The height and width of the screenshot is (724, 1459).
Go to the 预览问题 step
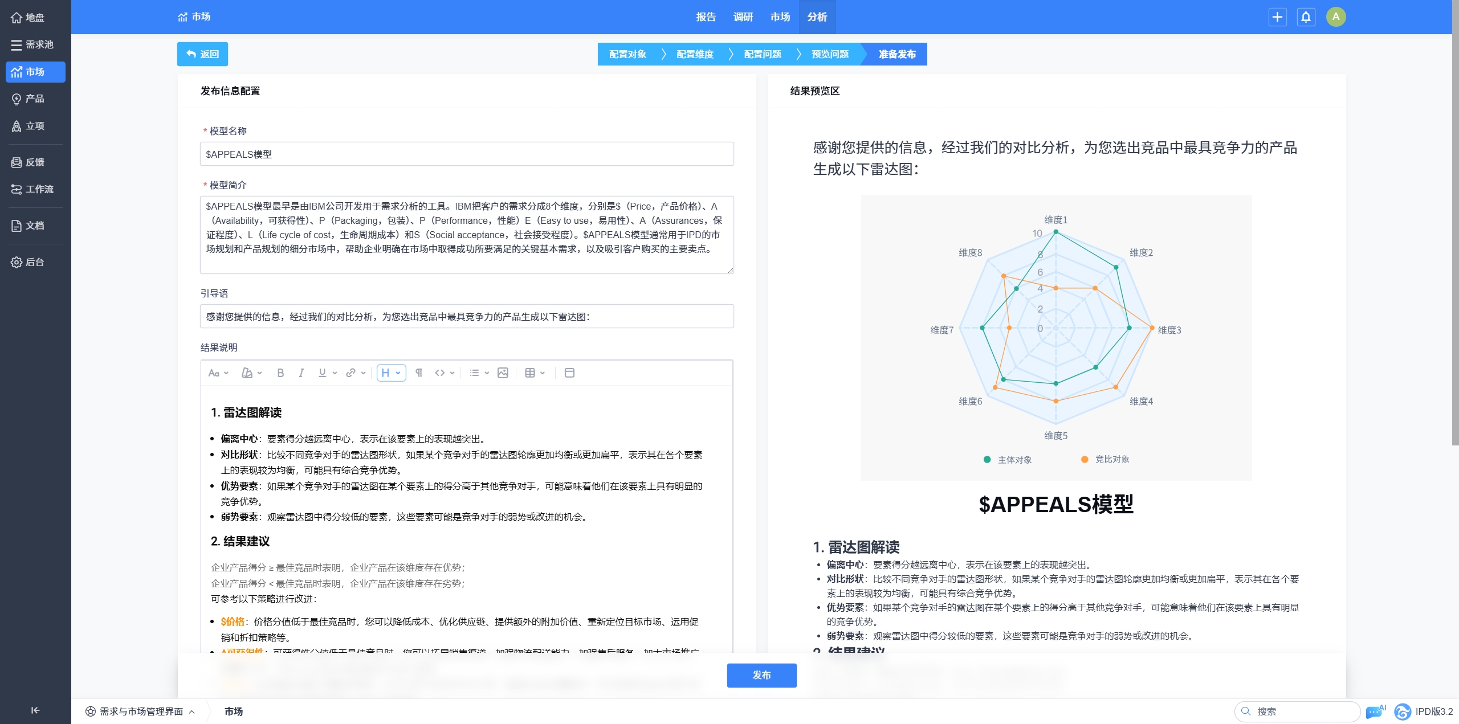[x=830, y=54]
